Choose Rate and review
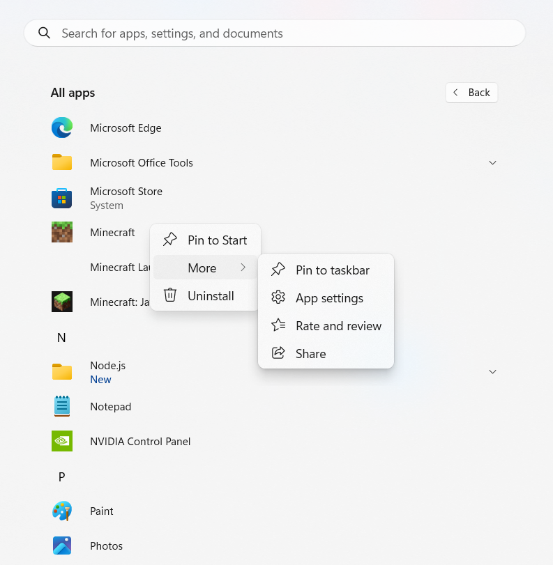Screen dimensions: 553x565 [x=326, y=325]
